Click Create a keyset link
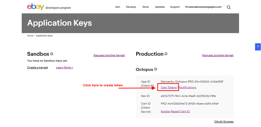This screenshot has height=127, width=261. click(37, 68)
